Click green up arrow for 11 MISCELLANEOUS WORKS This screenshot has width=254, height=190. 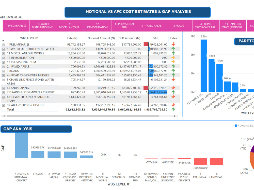point(173,53)
